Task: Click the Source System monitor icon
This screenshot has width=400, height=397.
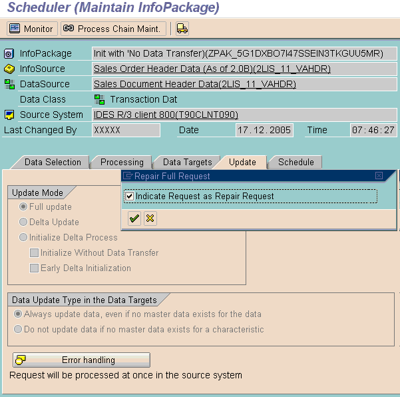Action: [x=9, y=115]
